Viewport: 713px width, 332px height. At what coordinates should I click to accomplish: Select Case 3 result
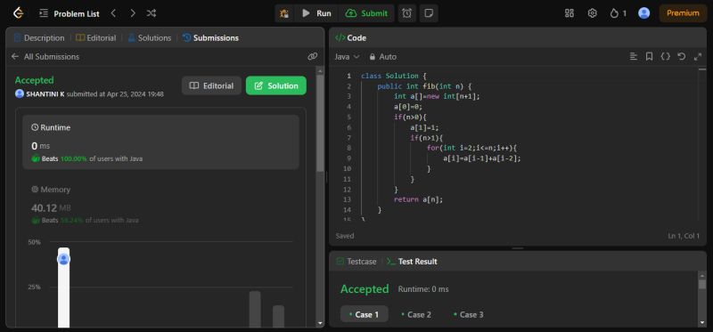click(x=469, y=314)
